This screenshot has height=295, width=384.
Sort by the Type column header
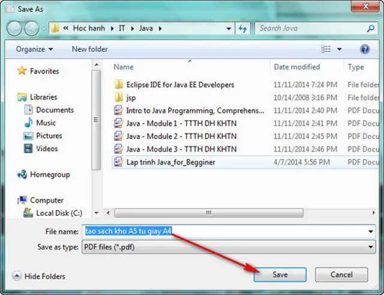[356, 67]
